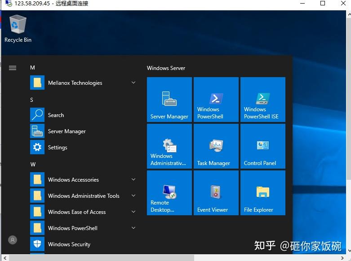Expand Windows Accessories chevron
This screenshot has height=261, width=351.
click(133, 179)
